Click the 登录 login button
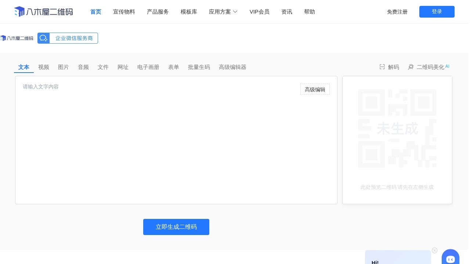Image resolution: width=470 pixels, height=264 pixels. click(x=437, y=11)
